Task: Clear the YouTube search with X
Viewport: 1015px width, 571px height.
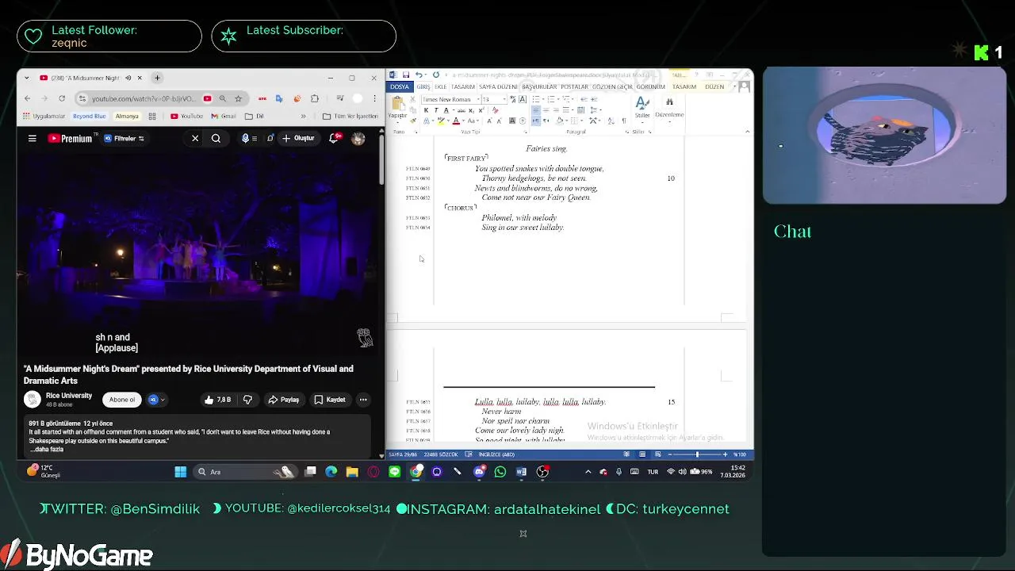Action: 195,138
